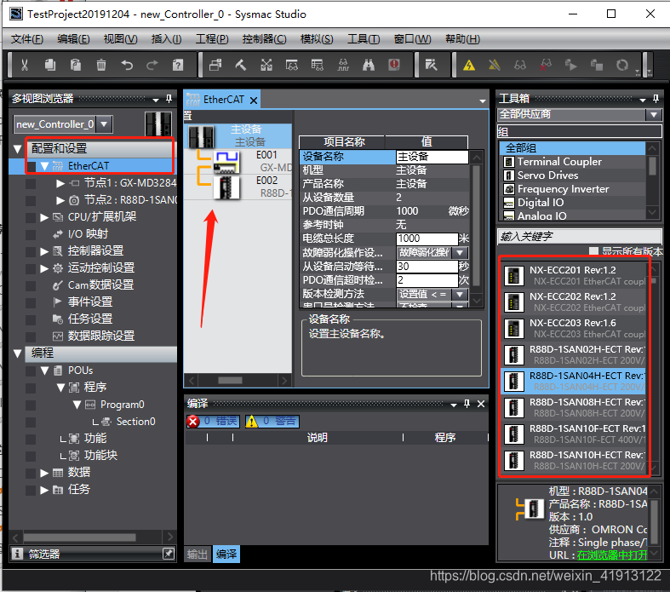Expand the 运动控制设置 node
Screen dimensions: 670x592
44,268
